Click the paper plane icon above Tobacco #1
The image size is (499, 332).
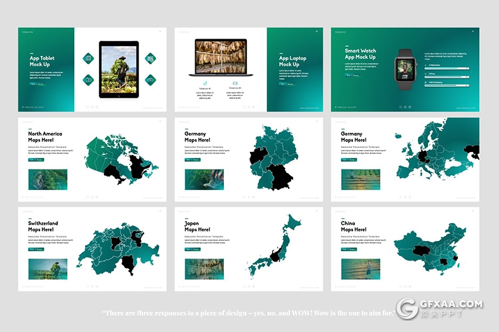(205, 83)
